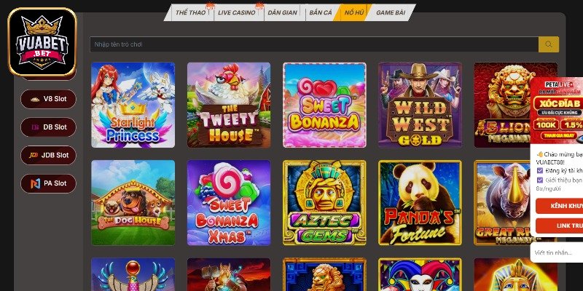Select V8 Slot provider in sidebar
The height and width of the screenshot is (291, 583).
coord(48,99)
